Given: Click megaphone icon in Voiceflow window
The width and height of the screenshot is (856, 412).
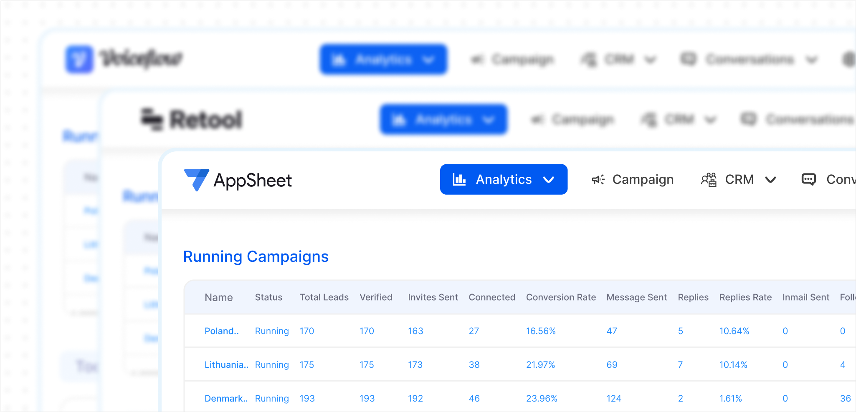Looking at the screenshot, I should click(x=477, y=60).
